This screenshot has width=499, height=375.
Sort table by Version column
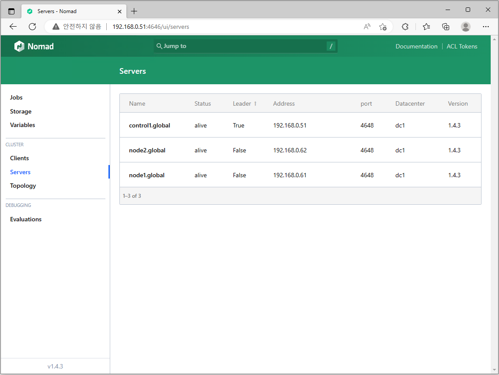pyautogui.click(x=458, y=103)
